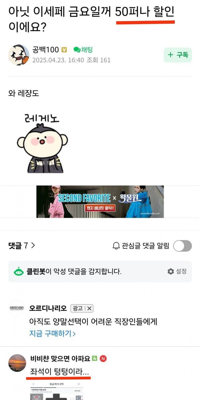Expand 댓글 7 comments chevron
This screenshot has height=400, width=200.
[x=33, y=246]
